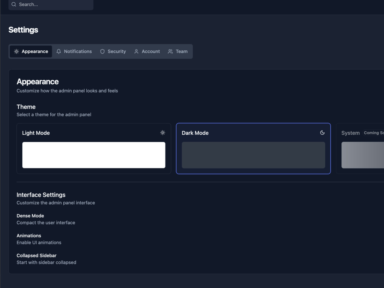Click the white Light Mode preview
This screenshot has width=384, height=288.
point(94,155)
